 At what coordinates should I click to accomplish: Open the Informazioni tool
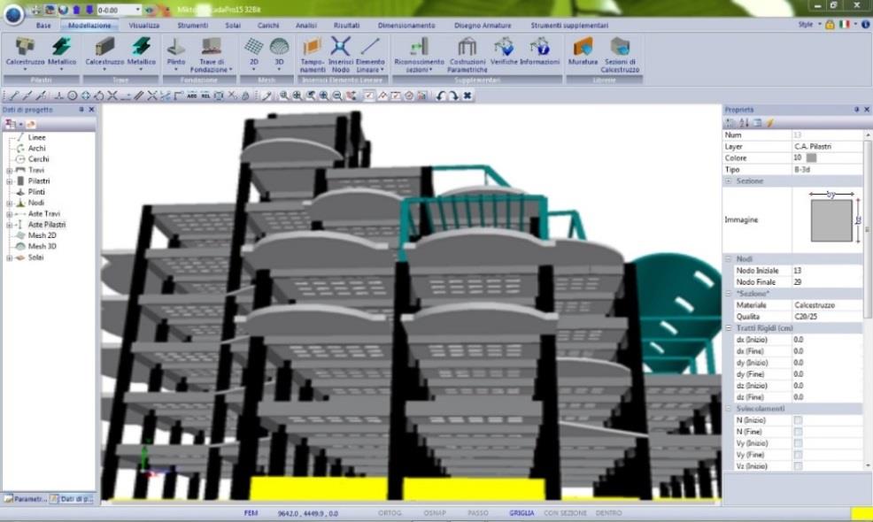539,51
